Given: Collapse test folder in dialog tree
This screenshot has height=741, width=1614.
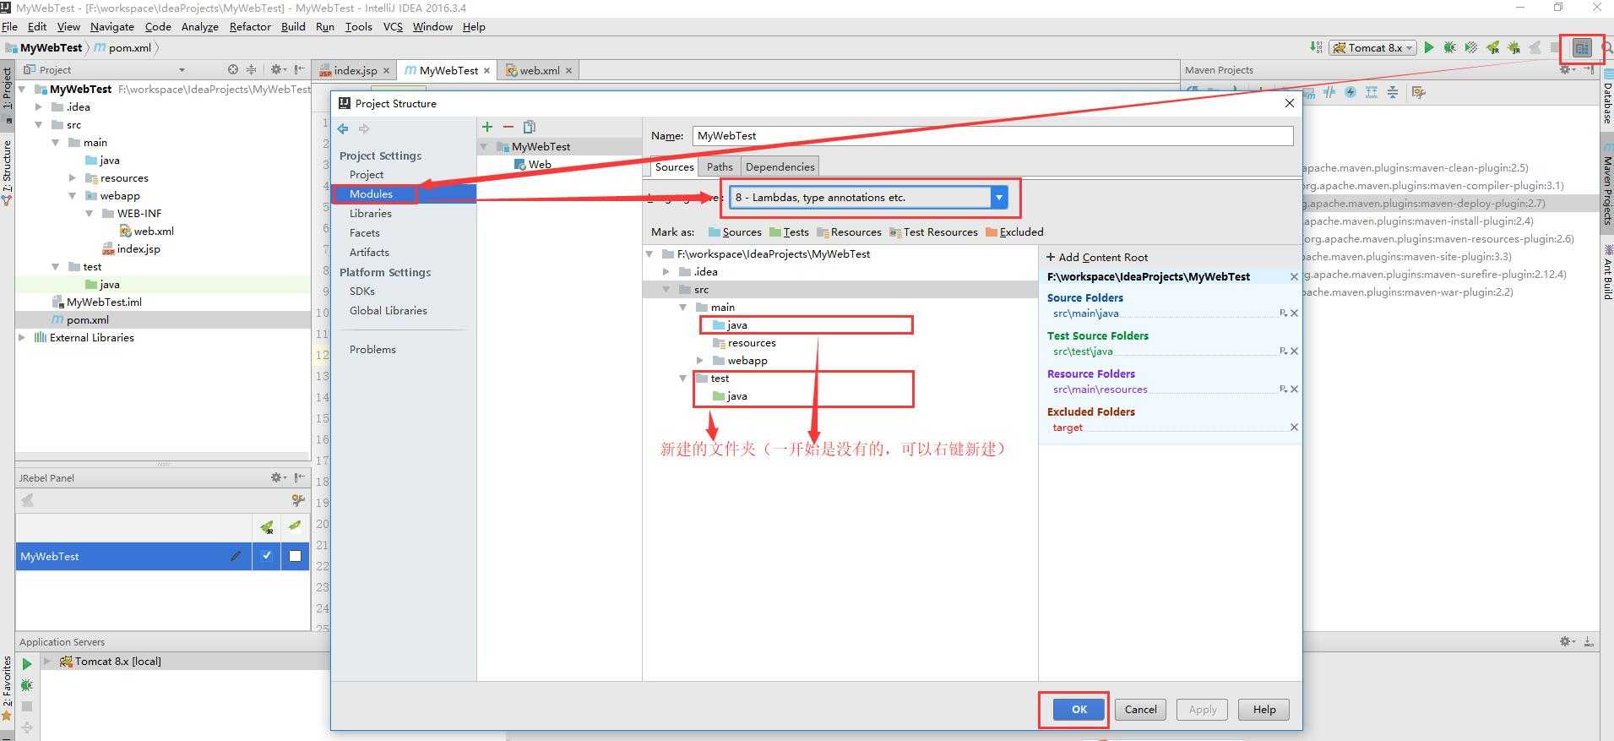Looking at the screenshot, I should 683,379.
